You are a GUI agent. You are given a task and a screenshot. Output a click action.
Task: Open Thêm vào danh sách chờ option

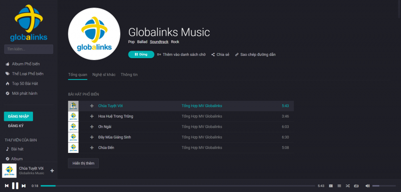pyautogui.click(x=181, y=54)
